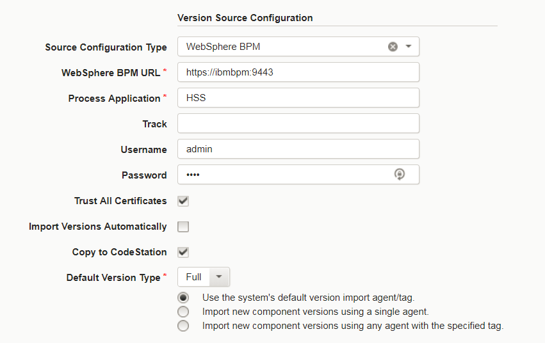Click inside the Password input field
545x343 pixels.
[282, 175]
